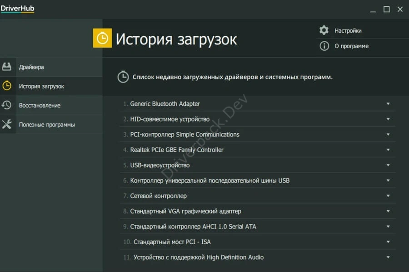Viewport: 409px width, 272px height.
Task: Click the Настройки gear icon
Action: (324, 30)
